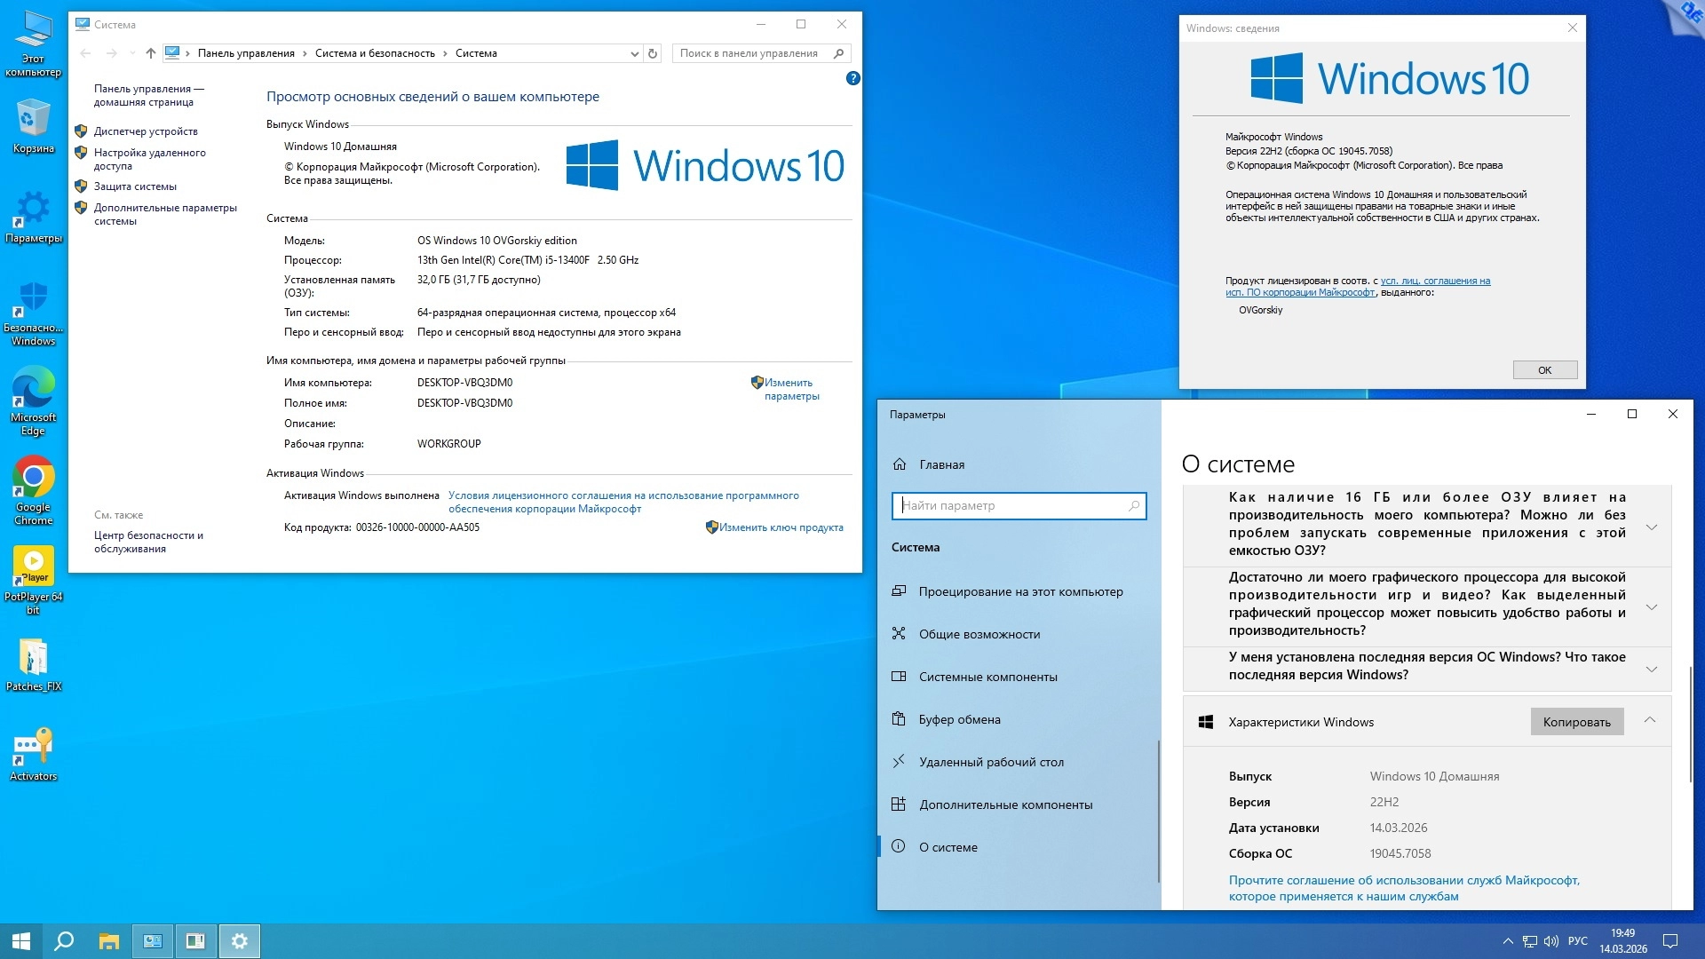
Task: Open the address bar history dropdown
Action: click(x=634, y=53)
